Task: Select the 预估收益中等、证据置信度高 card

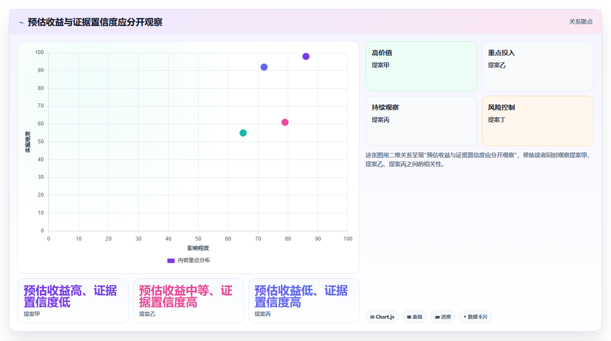Action: 188,301
